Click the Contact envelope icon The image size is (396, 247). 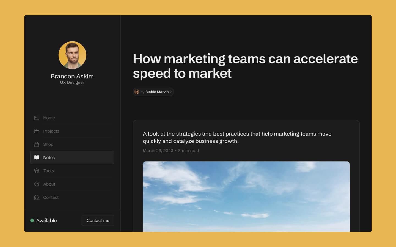coord(37,197)
